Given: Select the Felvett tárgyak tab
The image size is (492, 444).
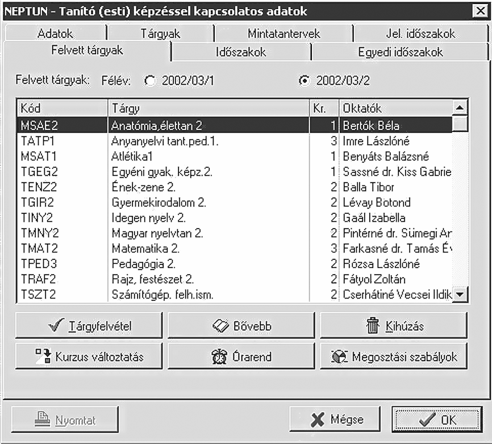Looking at the screenshot, I should [87, 51].
